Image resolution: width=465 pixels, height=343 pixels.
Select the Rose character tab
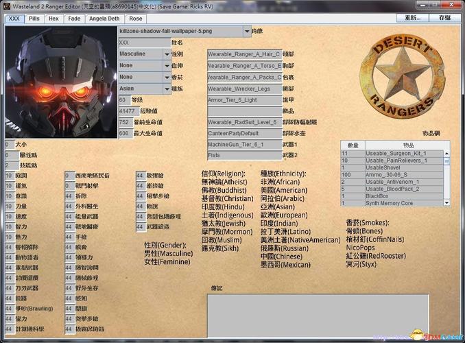point(136,19)
